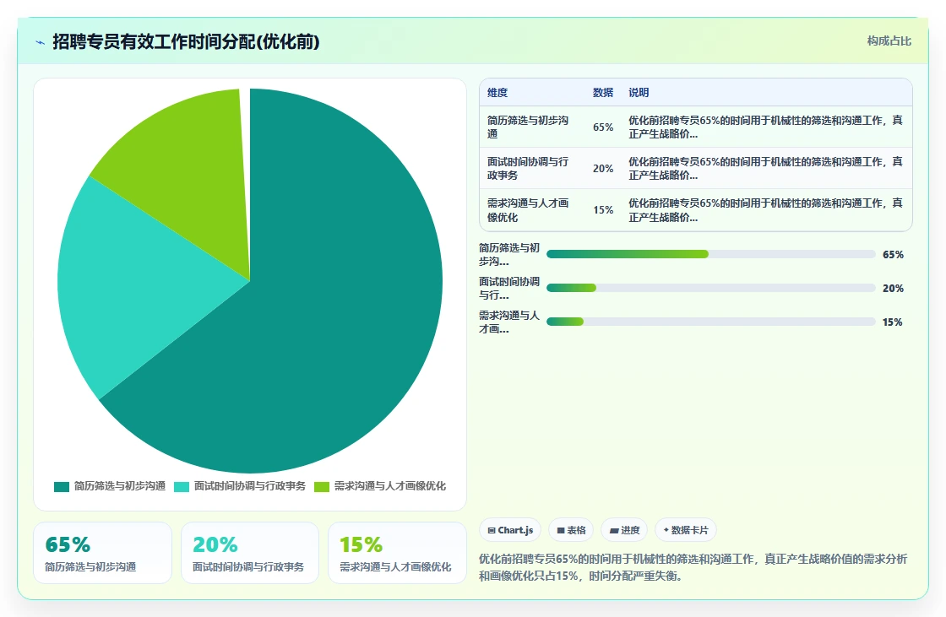
Task: Click the chart title 招聘专员有效工作时间分配(优化前)
Action: (x=186, y=41)
